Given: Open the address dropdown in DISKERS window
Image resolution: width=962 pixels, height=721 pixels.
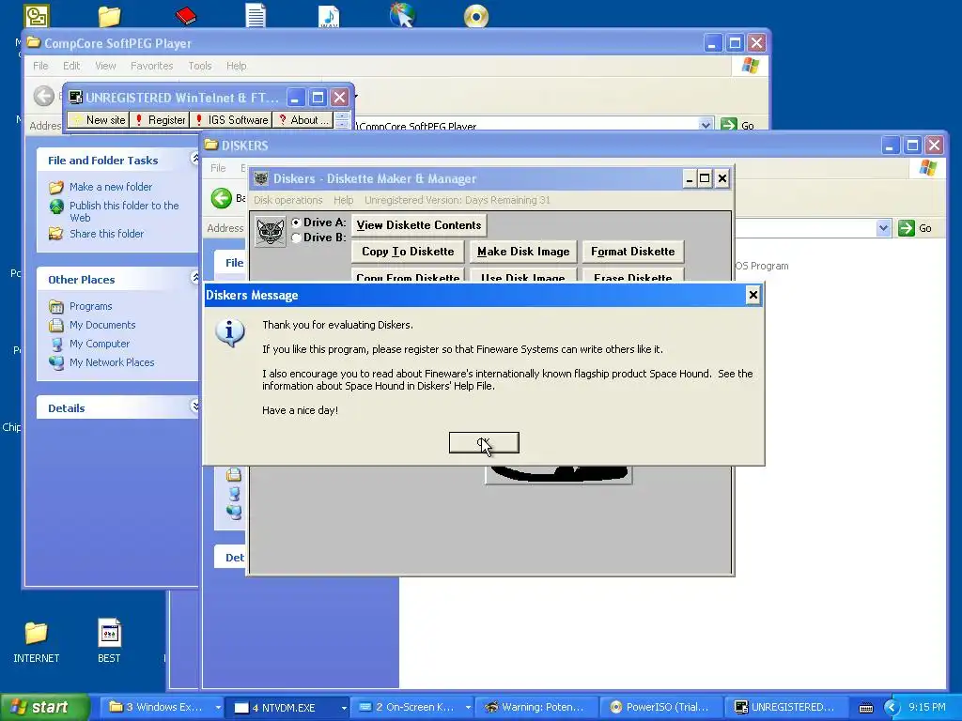Looking at the screenshot, I should 883,228.
